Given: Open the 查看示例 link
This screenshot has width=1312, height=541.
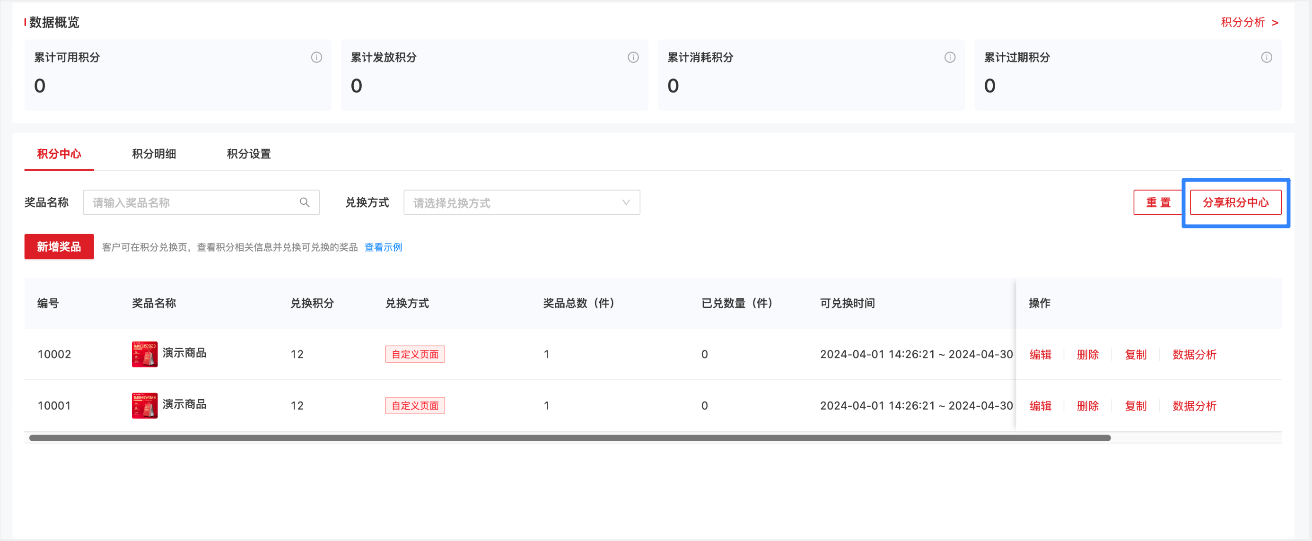Looking at the screenshot, I should 383,247.
